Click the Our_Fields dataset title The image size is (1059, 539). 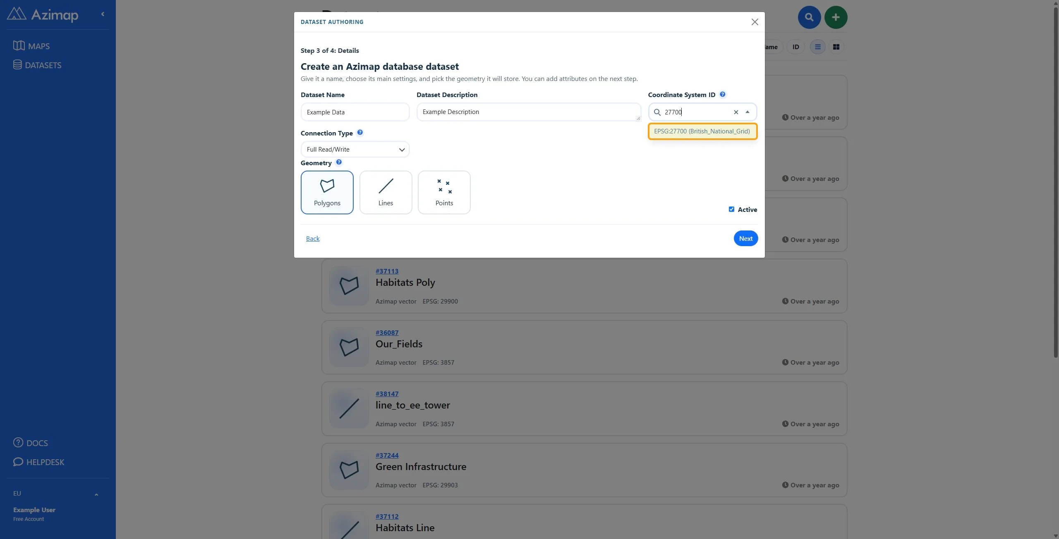(x=399, y=344)
